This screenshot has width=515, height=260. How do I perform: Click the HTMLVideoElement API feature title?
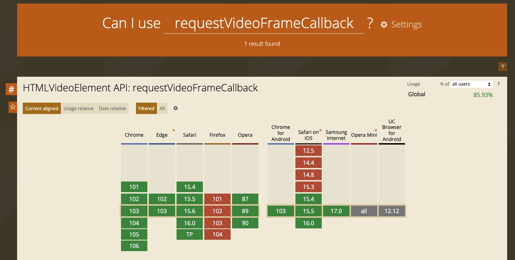click(140, 88)
